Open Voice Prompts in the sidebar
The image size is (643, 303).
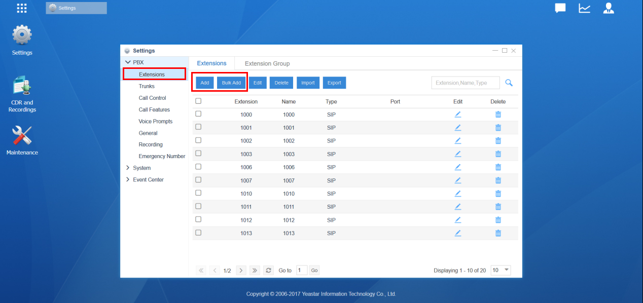155,121
